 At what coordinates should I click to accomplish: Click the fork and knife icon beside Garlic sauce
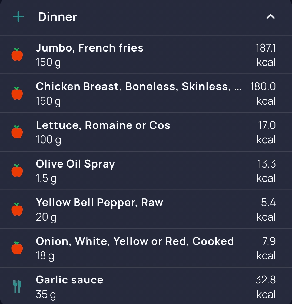tap(17, 286)
